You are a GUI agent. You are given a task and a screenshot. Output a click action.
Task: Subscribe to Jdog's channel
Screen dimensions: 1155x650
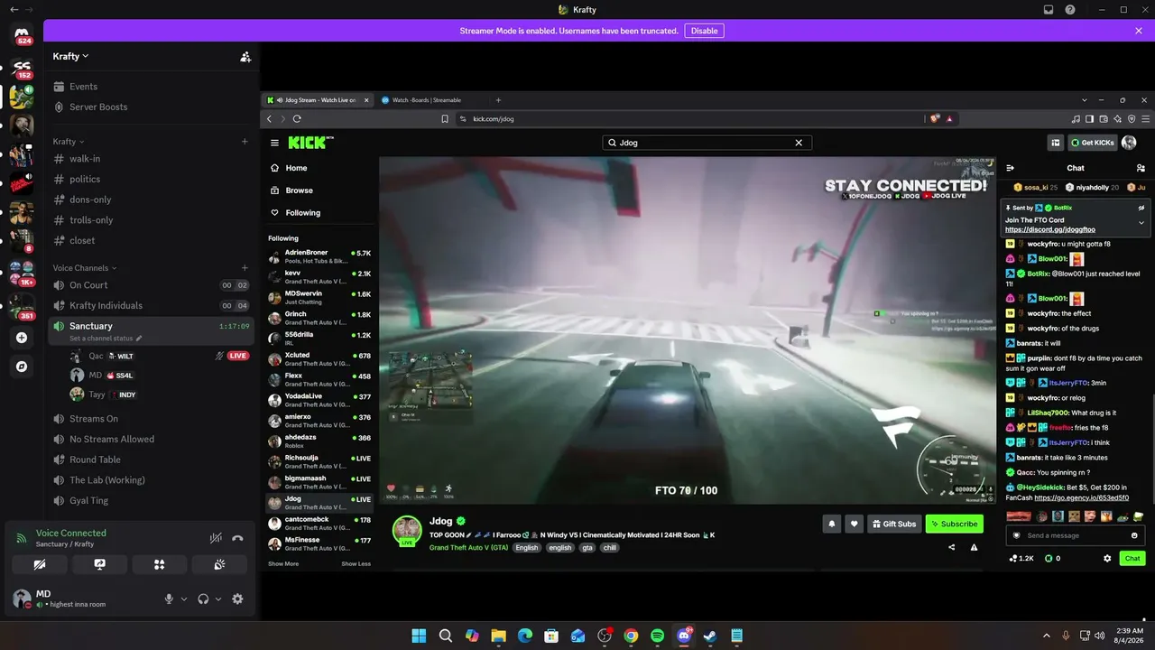[954, 524]
